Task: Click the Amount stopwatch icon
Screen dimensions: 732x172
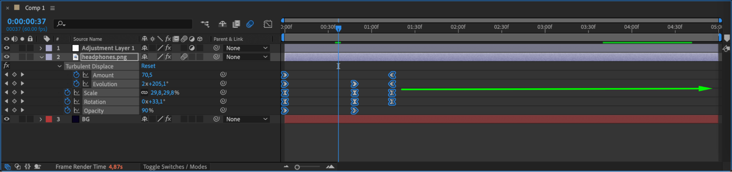Action: 76,75
